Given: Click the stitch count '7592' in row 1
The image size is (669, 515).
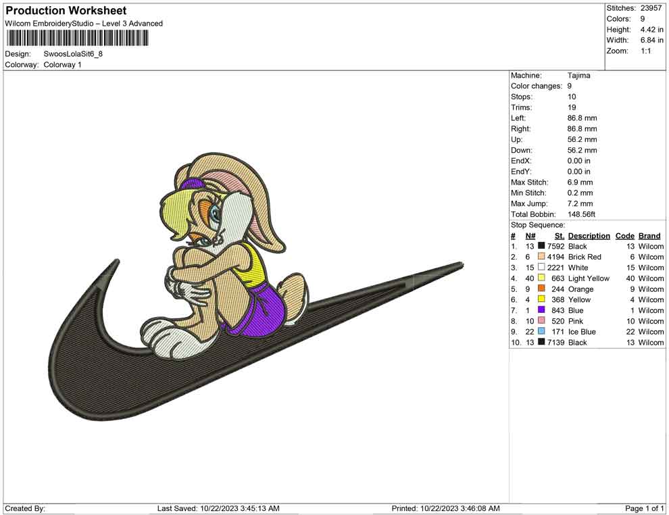Looking at the screenshot, I should point(555,246).
